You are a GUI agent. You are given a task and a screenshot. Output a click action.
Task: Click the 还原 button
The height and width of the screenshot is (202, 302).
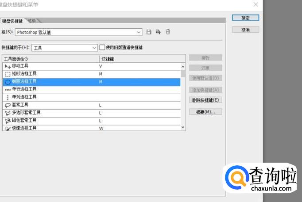205,68
